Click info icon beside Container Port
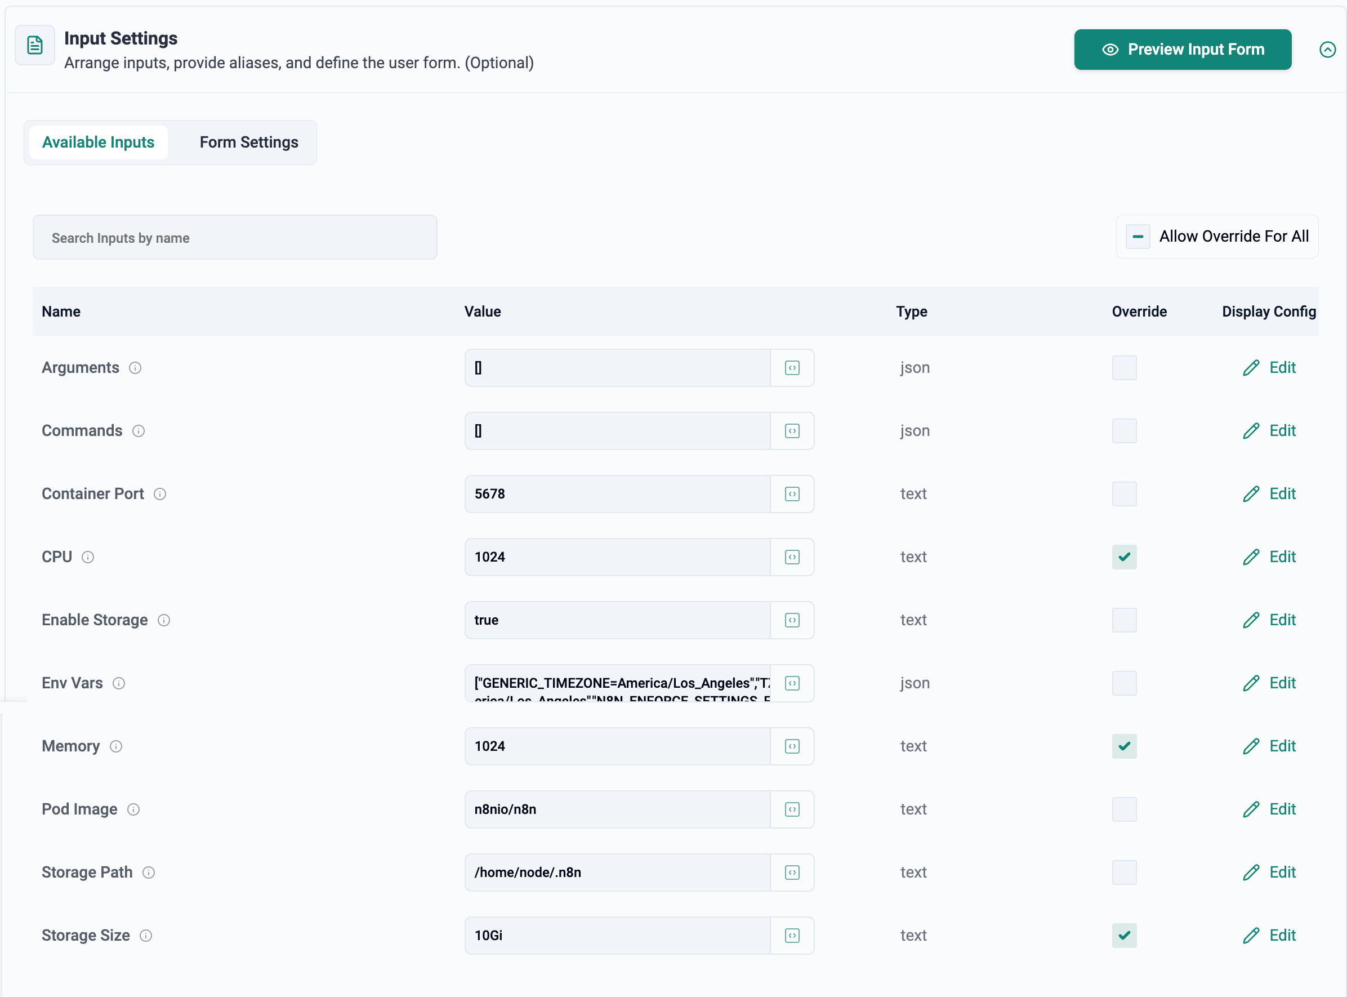The width and height of the screenshot is (1347, 997). pyautogui.click(x=160, y=493)
